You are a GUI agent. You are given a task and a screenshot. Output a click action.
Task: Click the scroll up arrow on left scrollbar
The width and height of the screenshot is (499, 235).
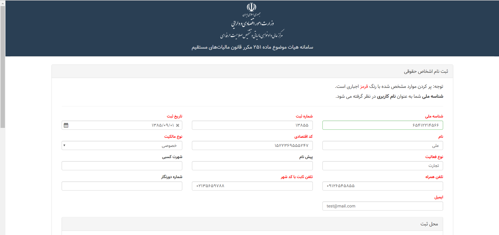point(3,3)
